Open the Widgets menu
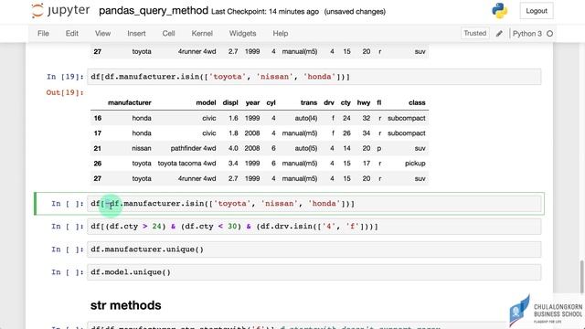 coord(242,33)
